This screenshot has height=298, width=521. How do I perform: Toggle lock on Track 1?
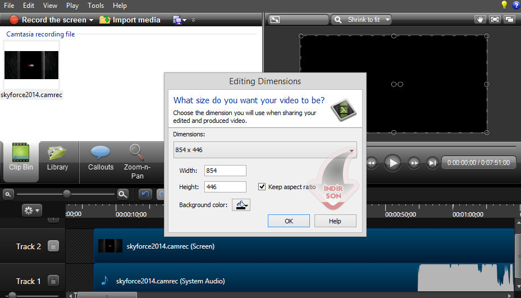pyautogui.click(x=53, y=281)
